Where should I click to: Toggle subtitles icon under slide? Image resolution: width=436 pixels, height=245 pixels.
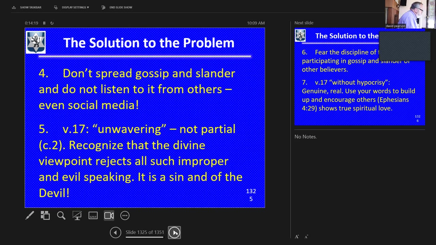point(93,215)
